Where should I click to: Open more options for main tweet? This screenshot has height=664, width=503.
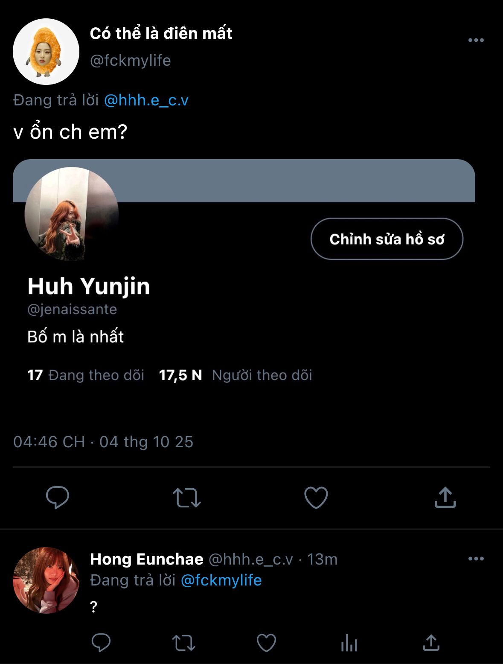point(476,40)
